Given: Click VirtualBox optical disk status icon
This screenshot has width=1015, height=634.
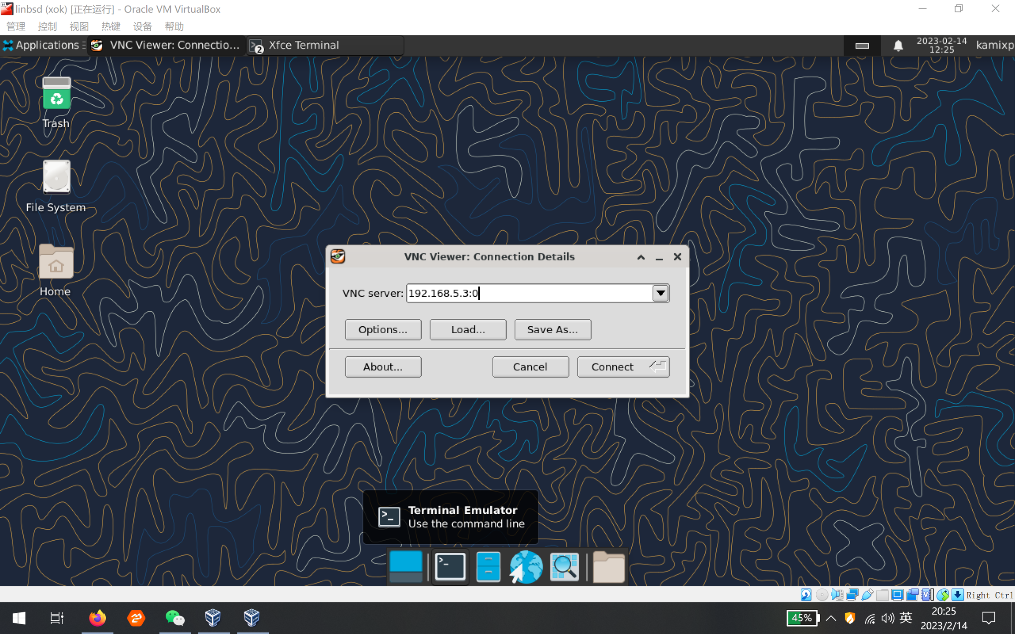Looking at the screenshot, I should 822,595.
